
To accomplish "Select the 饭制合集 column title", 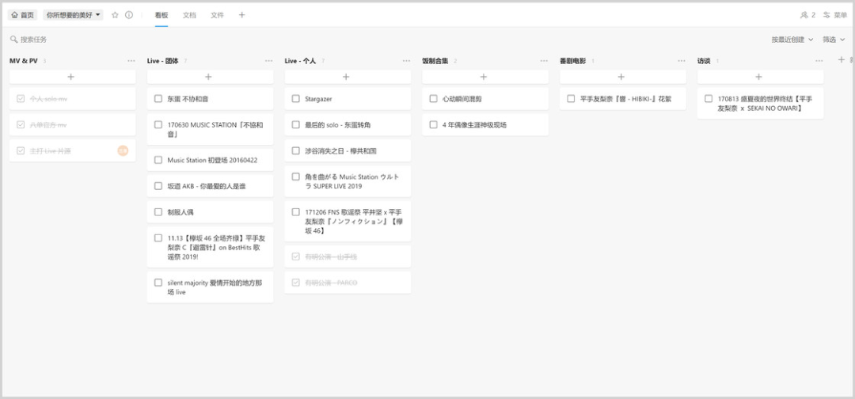I will (x=435, y=61).
